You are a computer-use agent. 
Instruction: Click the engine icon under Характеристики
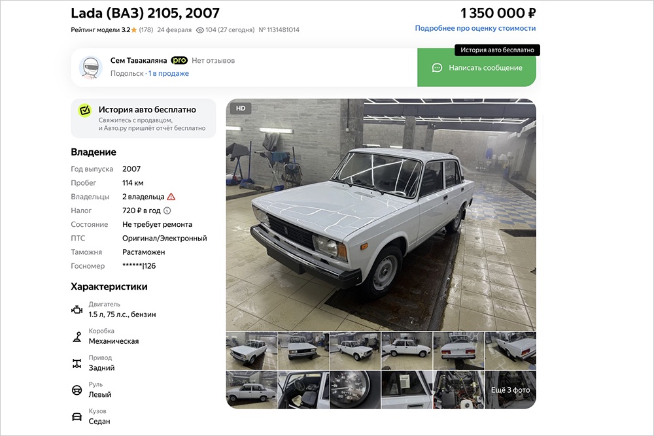[77, 310]
